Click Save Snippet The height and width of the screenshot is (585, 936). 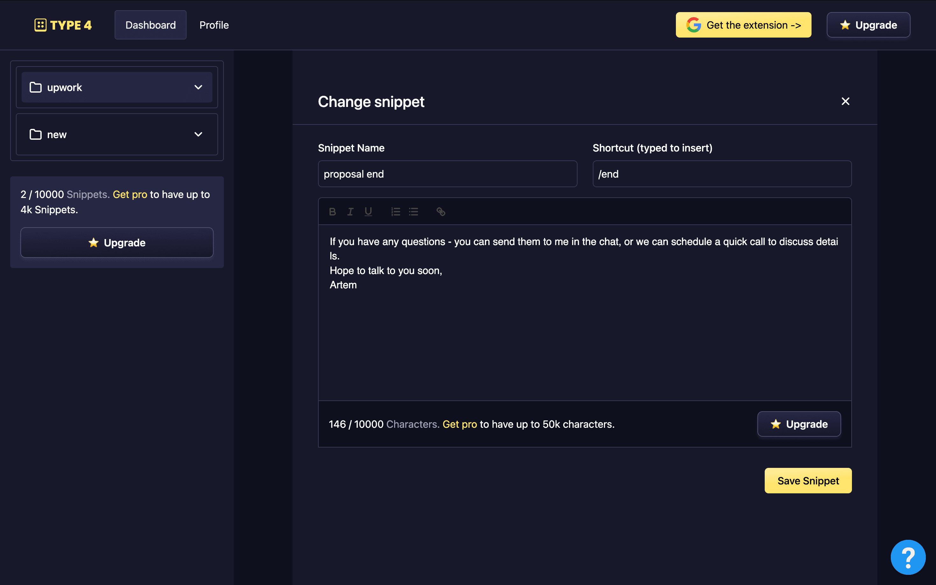pyautogui.click(x=808, y=481)
